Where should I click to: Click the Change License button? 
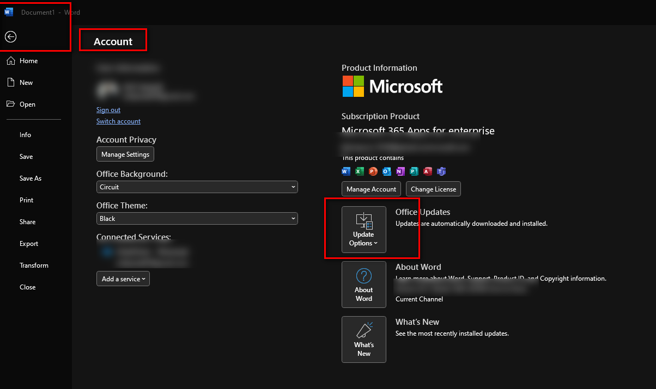point(434,189)
